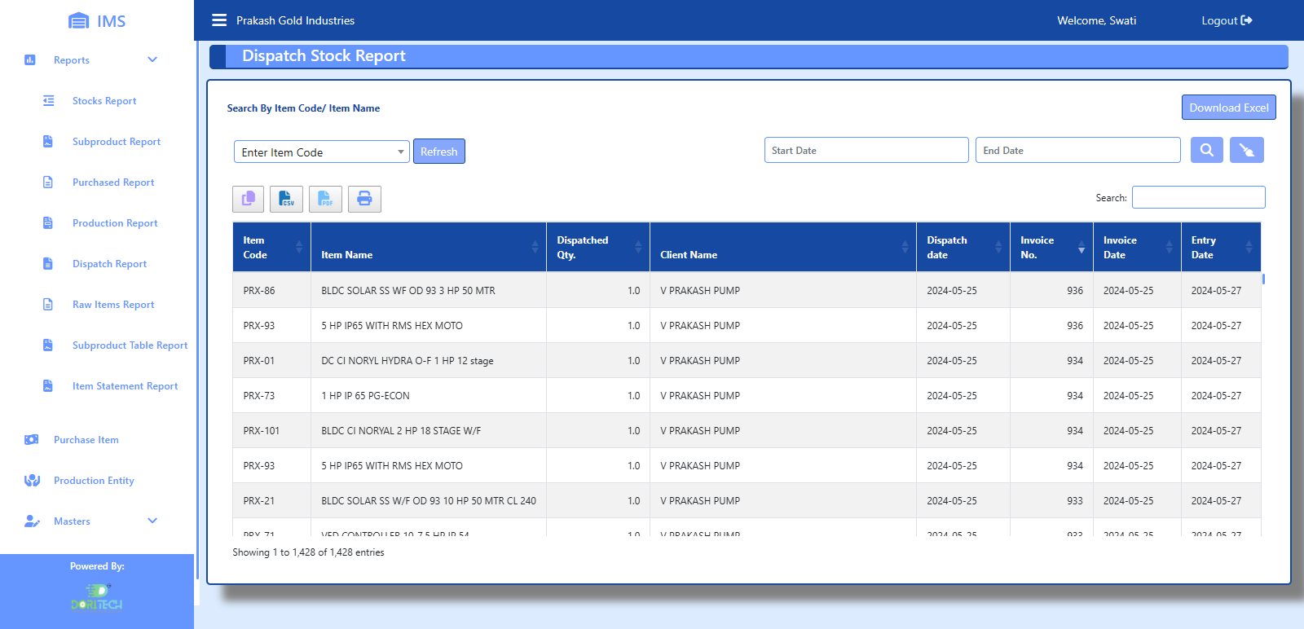Image resolution: width=1304 pixels, height=629 pixels.
Task: Click the Production Report file icon
Action: tap(48, 222)
